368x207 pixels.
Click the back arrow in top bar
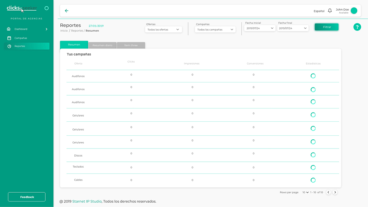(67, 11)
